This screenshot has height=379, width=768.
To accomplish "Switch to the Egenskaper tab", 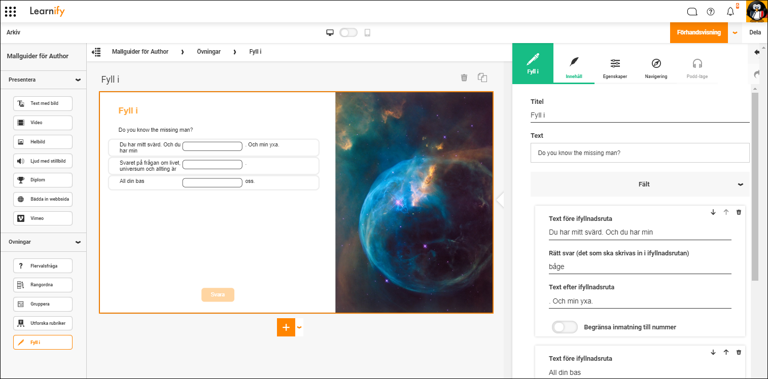I will point(615,68).
